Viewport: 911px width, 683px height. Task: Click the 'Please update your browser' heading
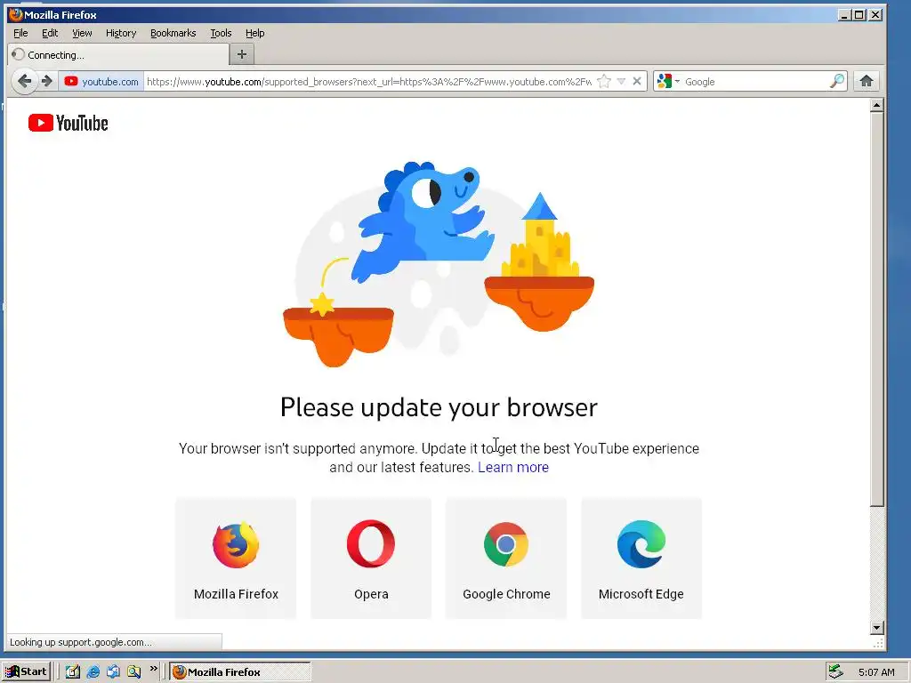[x=439, y=407]
